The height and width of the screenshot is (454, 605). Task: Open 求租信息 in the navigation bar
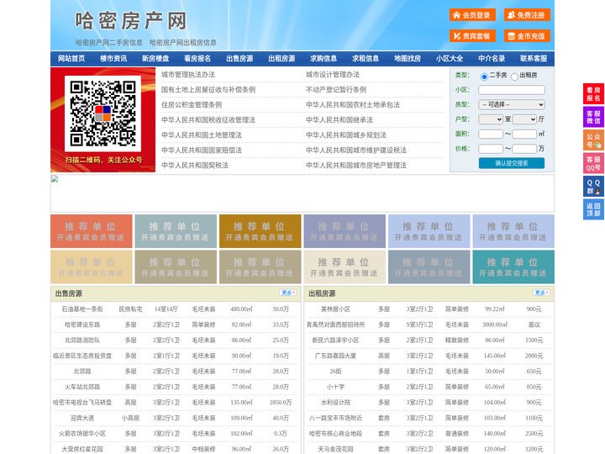366,58
